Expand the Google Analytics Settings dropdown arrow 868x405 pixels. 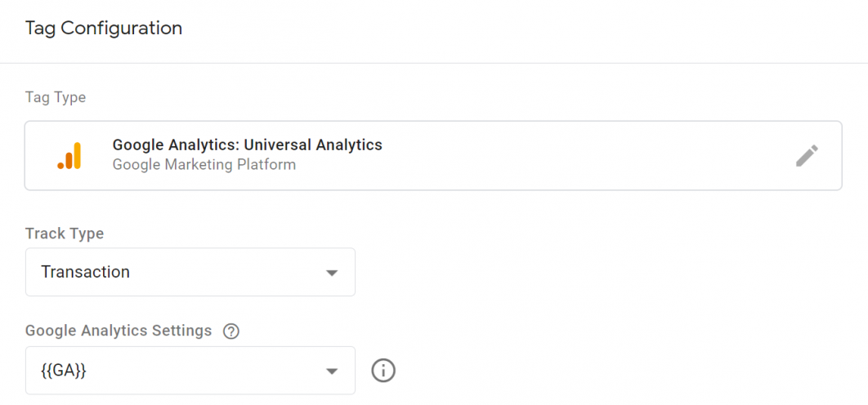click(331, 371)
